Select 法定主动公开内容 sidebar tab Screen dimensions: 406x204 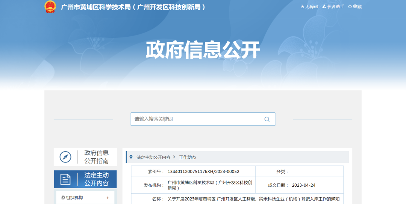[85, 179]
